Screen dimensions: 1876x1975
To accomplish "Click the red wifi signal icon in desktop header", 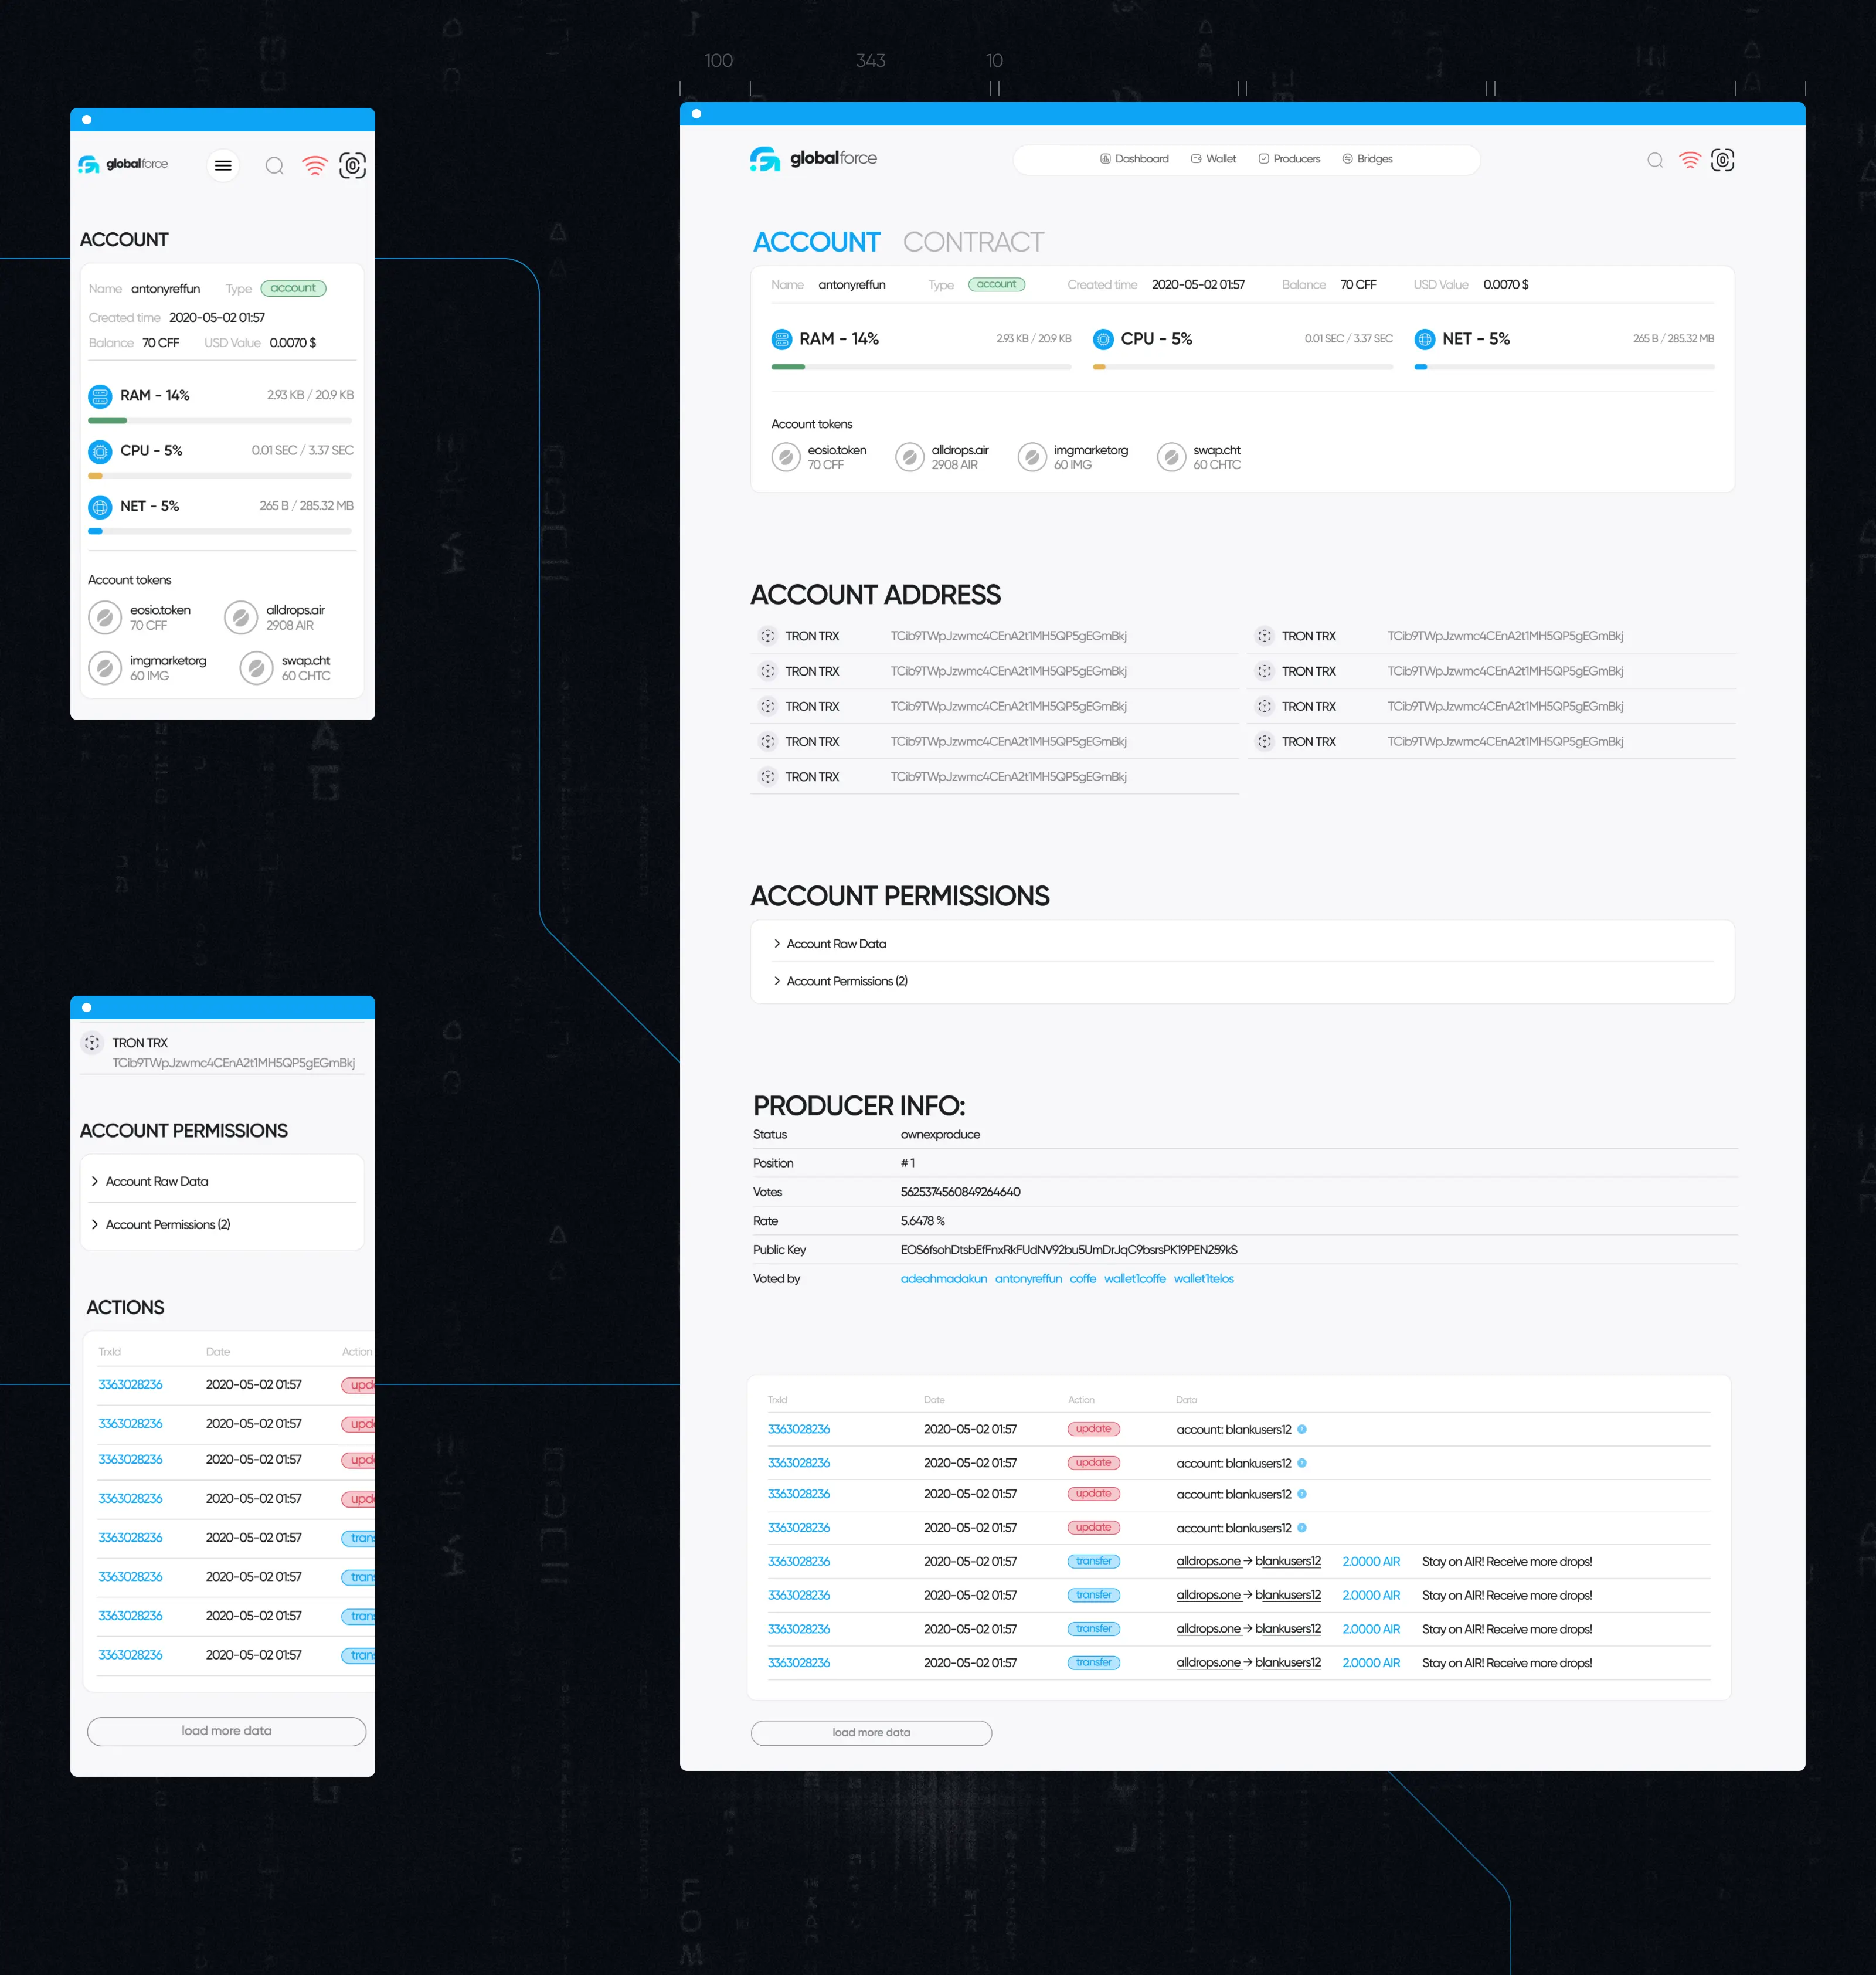I will point(1689,160).
